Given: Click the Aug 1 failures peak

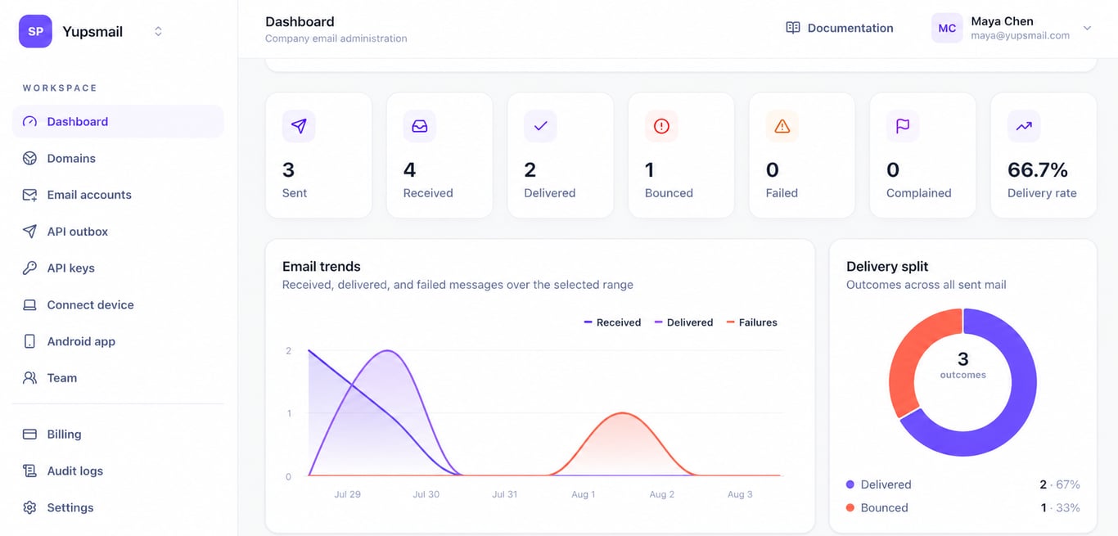Looking at the screenshot, I should (623, 413).
